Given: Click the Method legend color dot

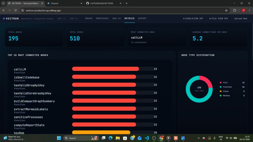Looking at the screenshot, I should (221, 96).
